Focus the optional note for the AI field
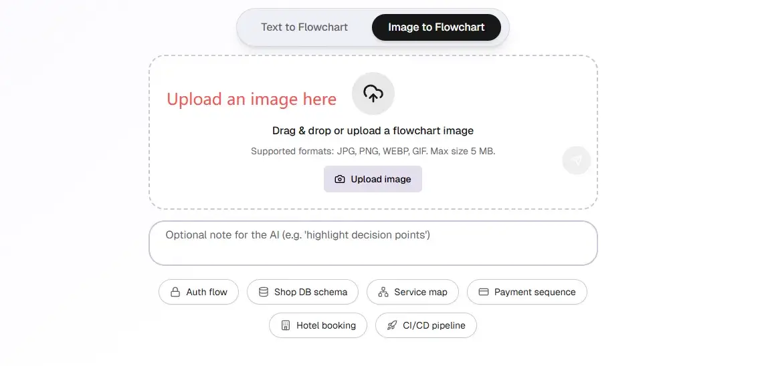This screenshot has width=768, height=366. click(x=373, y=243)
